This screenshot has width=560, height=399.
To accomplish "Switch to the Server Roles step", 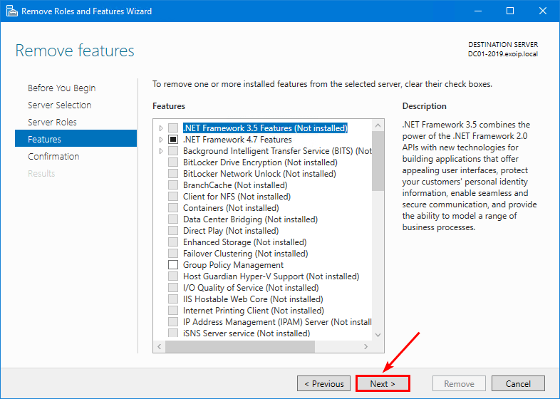I will (52, 123).
